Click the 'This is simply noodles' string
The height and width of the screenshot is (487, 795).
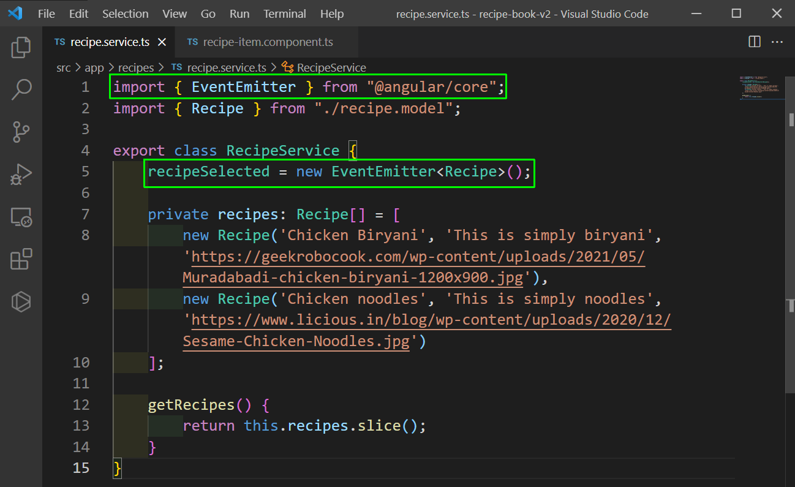(549, 299)
